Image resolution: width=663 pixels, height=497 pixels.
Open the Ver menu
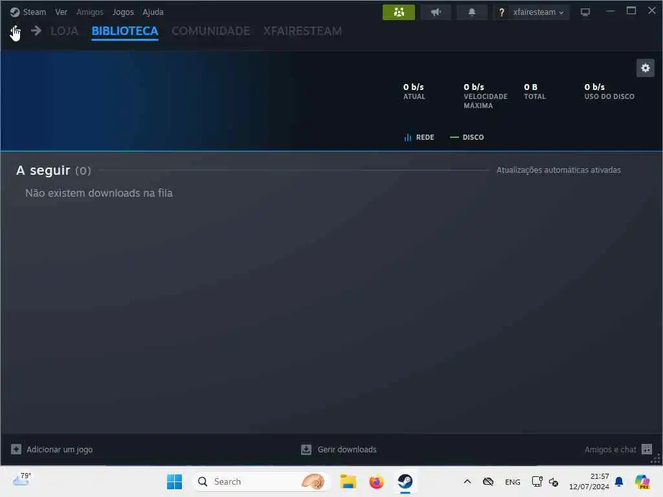[61, 12]
